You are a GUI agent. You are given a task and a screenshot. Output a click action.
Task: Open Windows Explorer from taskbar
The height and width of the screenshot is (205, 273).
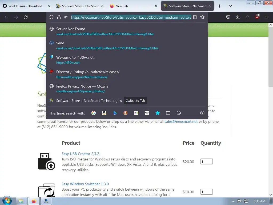pyautogui.click(x=21, y=201)
